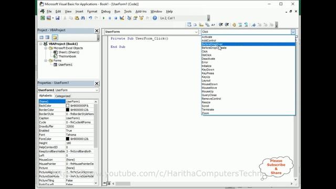Screen dimensions: 336x189
Task: Open Project Explorer toolbar icon
Action: pos(129,18)
